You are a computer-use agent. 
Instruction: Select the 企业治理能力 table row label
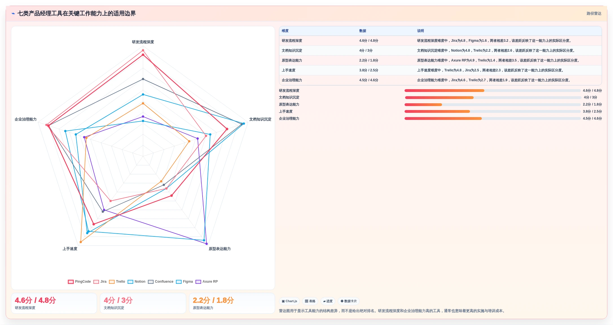click(x=292, y=80)
